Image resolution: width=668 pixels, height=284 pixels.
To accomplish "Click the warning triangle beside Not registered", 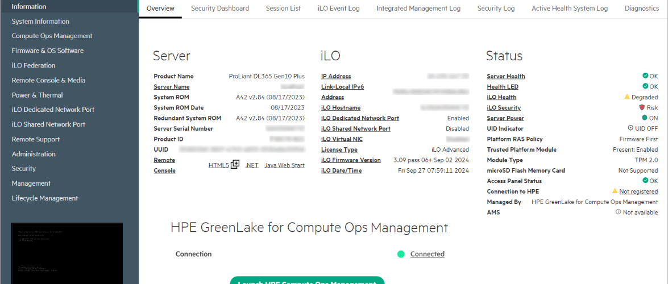I will [x=615, y=191].
